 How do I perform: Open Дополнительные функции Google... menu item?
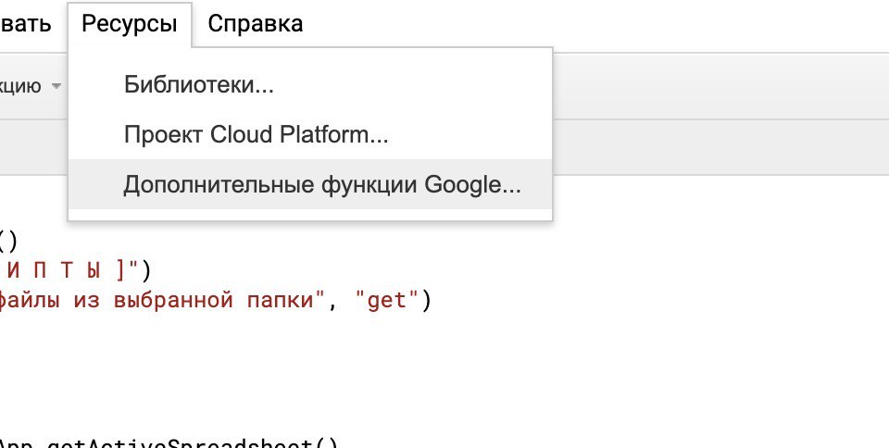point(322,185)
